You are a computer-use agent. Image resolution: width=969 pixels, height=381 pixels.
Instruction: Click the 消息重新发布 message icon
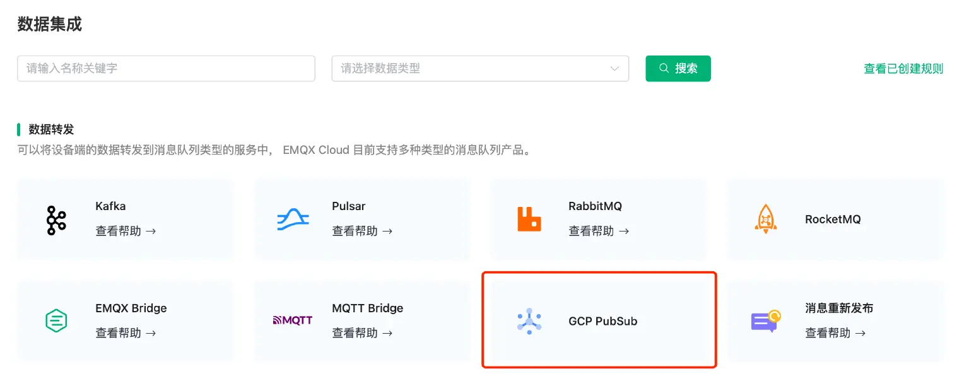(765, 320)
